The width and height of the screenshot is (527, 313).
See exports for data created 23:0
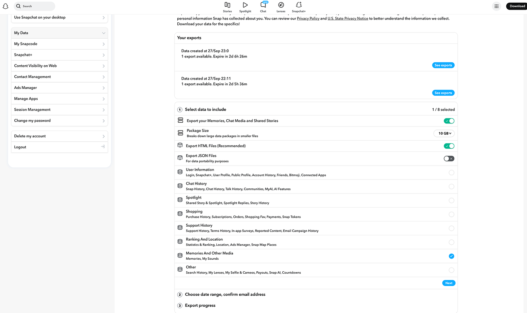pyautogui.click(x=443, y=65)
